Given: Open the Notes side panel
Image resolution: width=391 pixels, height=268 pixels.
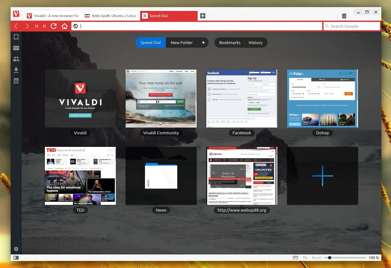Looking at the screenshot, I should pyautogui.click(x=16, y=81).
